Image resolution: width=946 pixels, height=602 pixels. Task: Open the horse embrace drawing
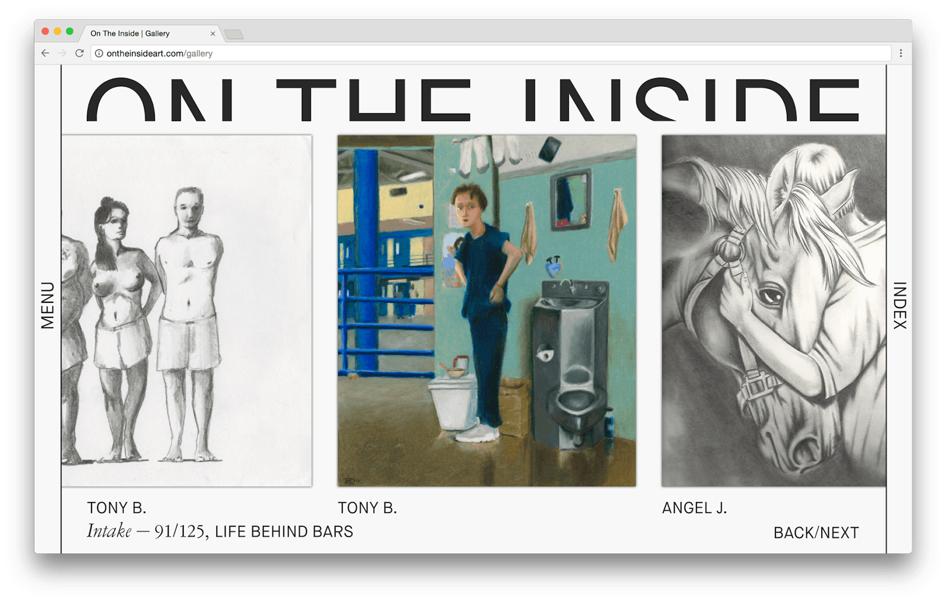pyautogui.click(x=773, y=310)
